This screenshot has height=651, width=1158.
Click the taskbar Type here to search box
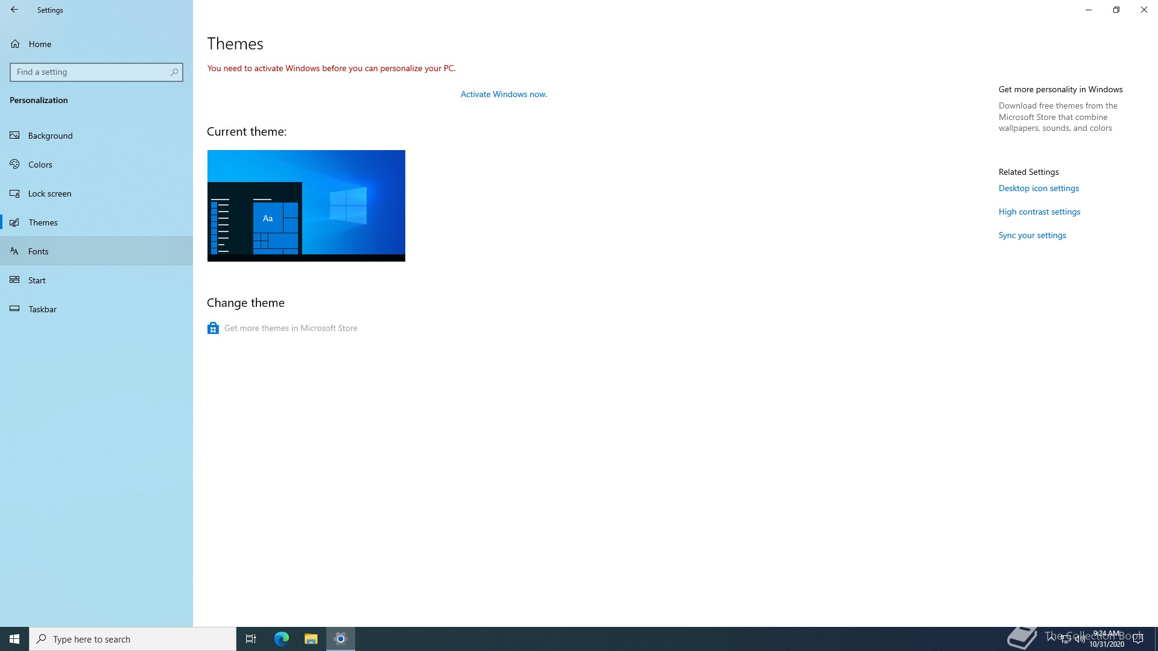point(133,639)
